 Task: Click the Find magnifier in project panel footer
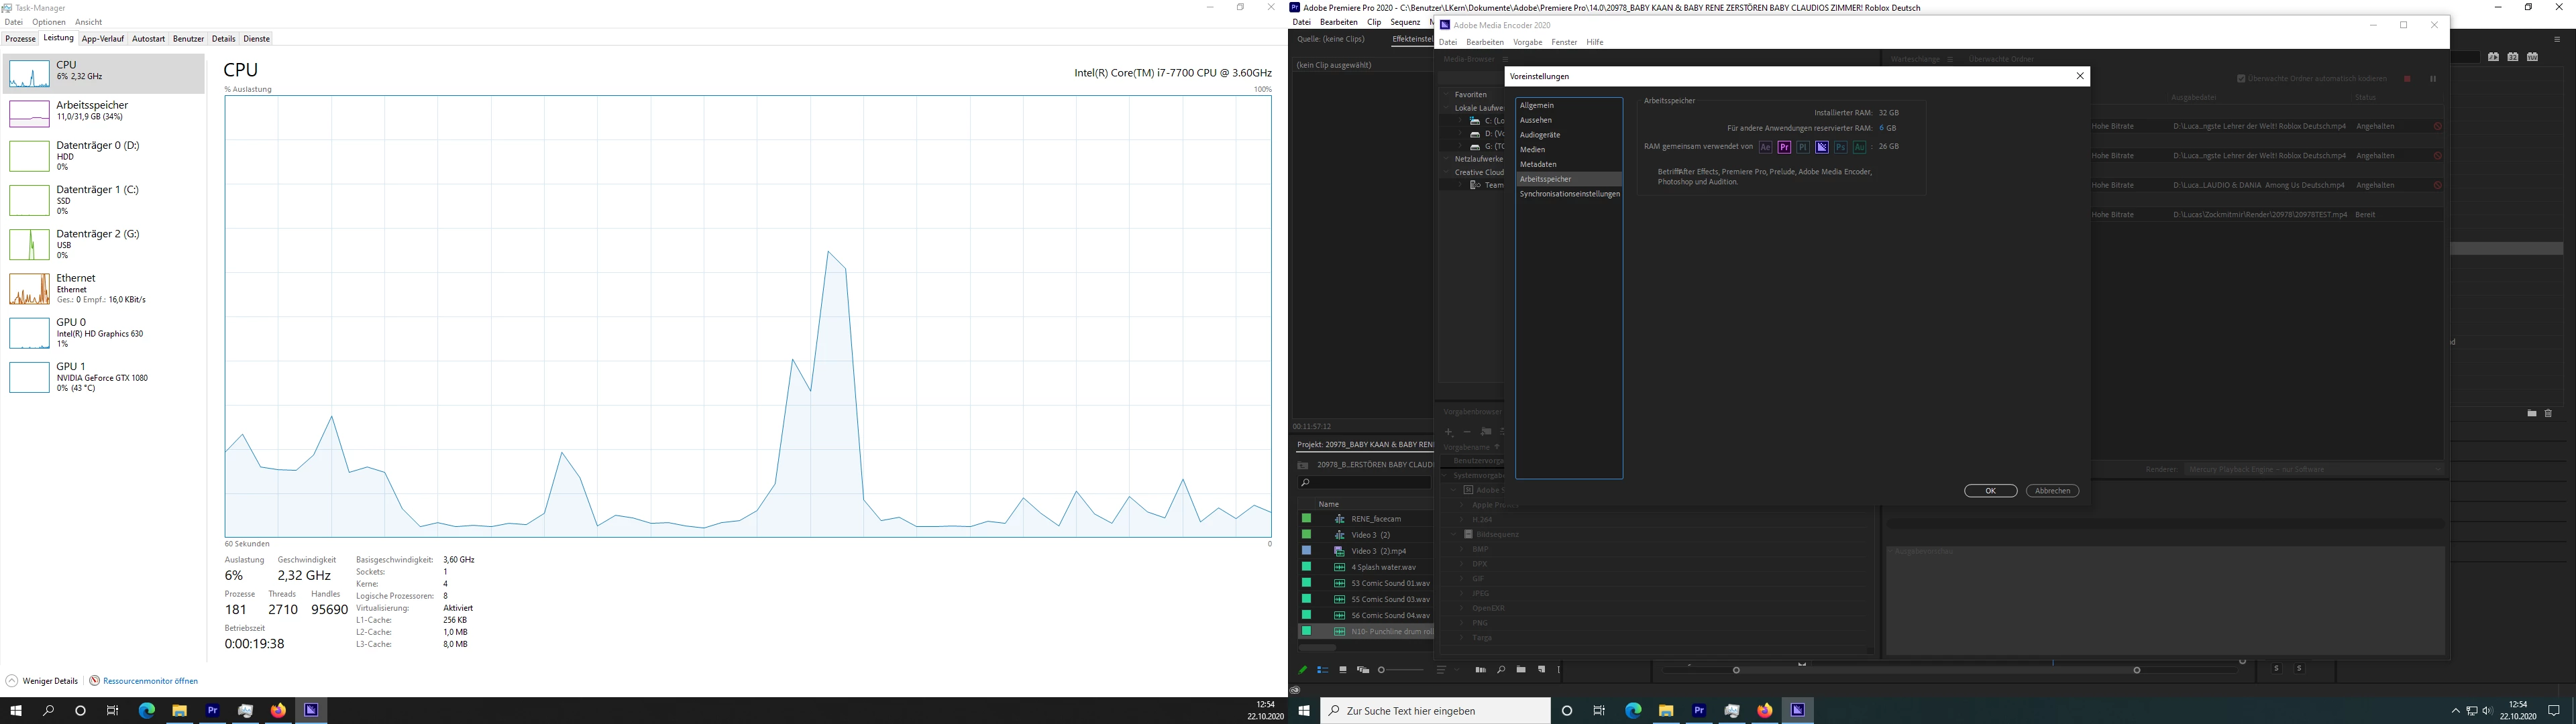(1501, 670)
